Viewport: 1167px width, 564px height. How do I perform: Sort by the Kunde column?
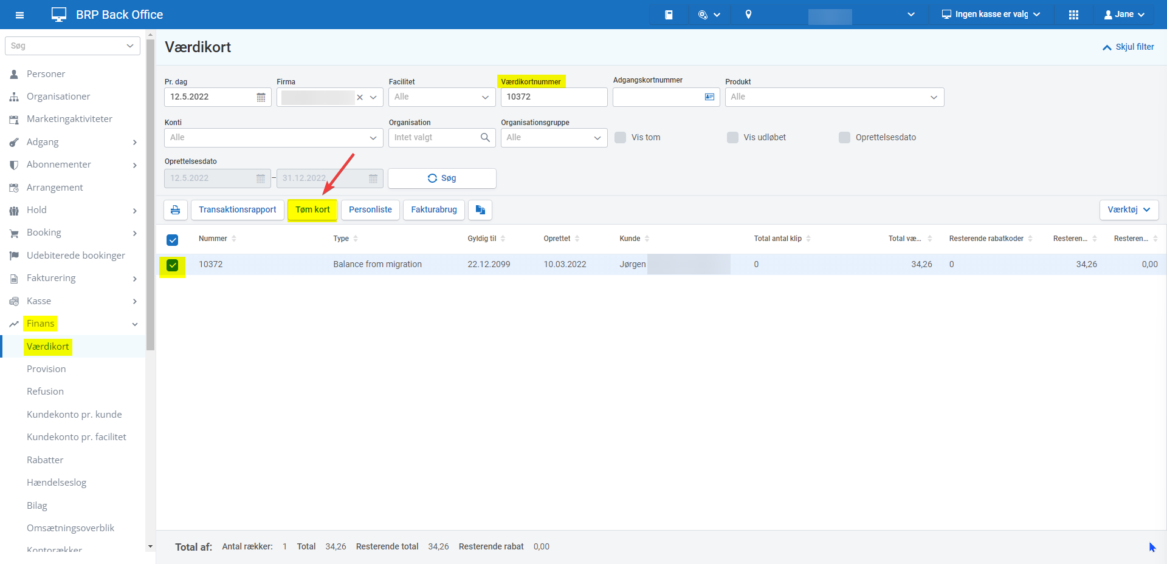coord(635,239)
